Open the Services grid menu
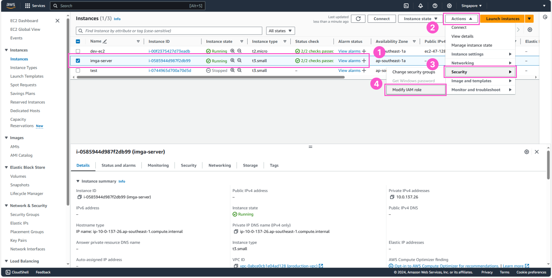This screenshot has height=278, width=552. pos(35,6)
